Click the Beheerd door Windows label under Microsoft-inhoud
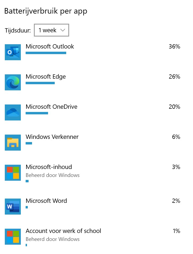 52,175
